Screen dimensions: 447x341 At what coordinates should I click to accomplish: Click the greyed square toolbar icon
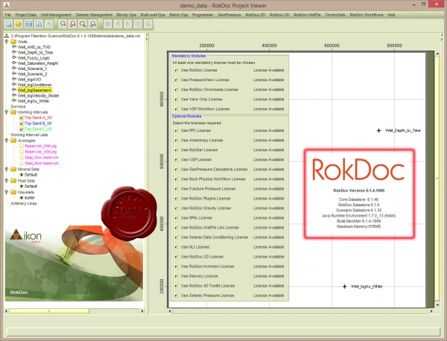point(138,25)
